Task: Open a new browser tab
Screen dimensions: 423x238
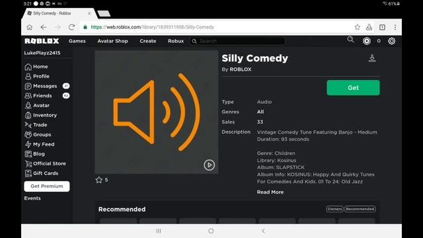Action: [104, 14]
